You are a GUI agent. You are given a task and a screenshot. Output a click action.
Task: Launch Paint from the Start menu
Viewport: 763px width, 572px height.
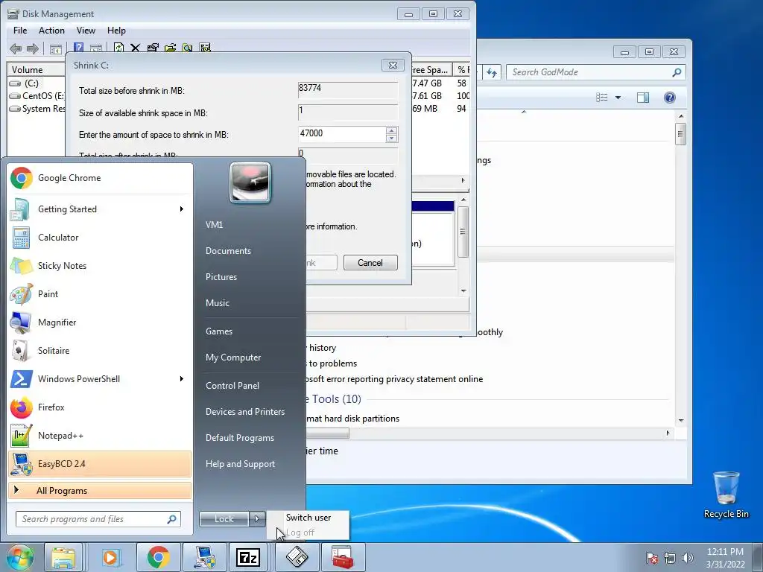tap(100, 293)
